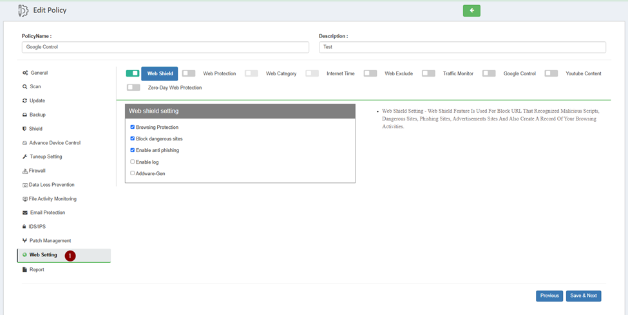
Task: Click the Advance Device Control icon
Action: tap(25, 142)
